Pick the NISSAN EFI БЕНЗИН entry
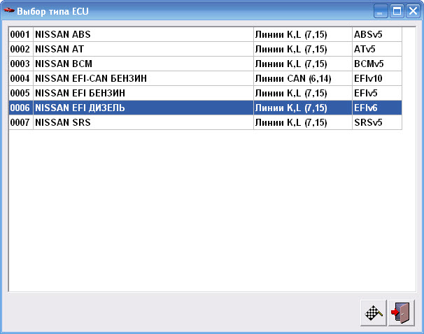The width and height of the screenshot is (424, 334). point(205,93)
